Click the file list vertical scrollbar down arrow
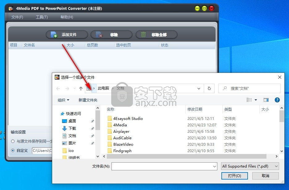The width and height of the screenshot is (289, 190). click(x=282, y=151)
